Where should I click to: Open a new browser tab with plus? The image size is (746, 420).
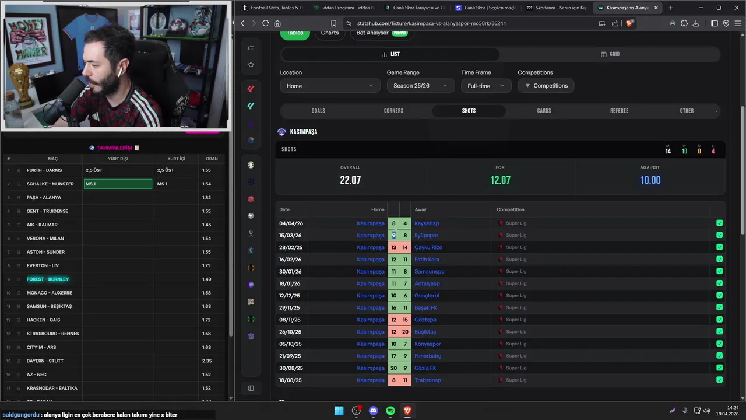click(x=670, y=8)
